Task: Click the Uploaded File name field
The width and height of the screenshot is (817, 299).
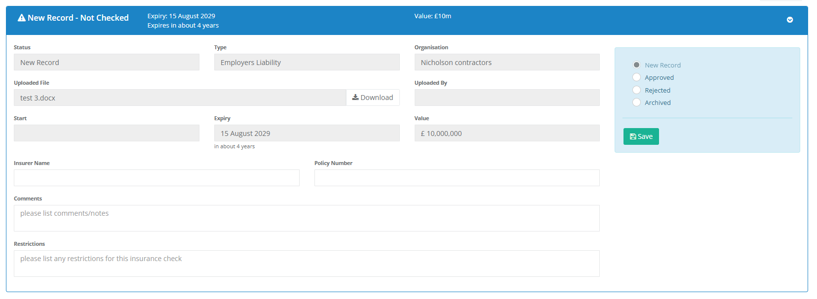Action: [x=180, y=98]
